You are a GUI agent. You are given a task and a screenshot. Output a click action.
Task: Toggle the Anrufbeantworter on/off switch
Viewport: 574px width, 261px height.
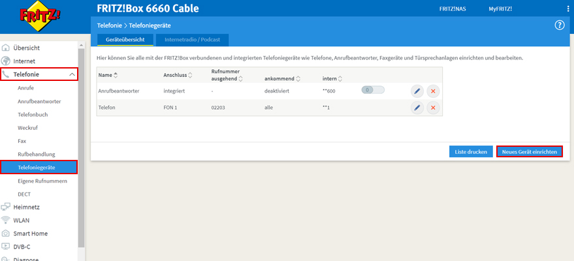tap(373, 90)
